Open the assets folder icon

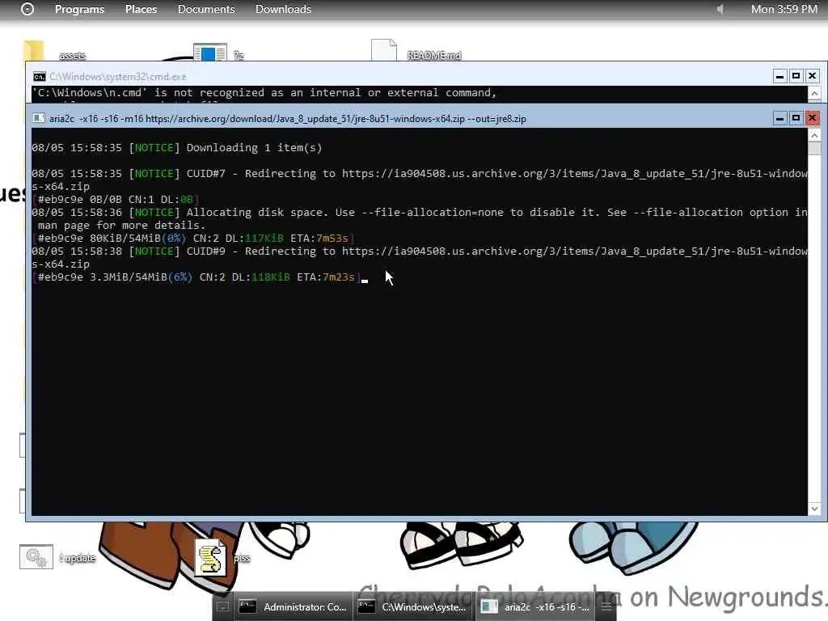click(x=34, y=51)
